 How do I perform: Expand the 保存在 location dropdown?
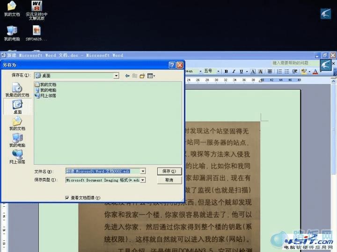coord(116,76)
